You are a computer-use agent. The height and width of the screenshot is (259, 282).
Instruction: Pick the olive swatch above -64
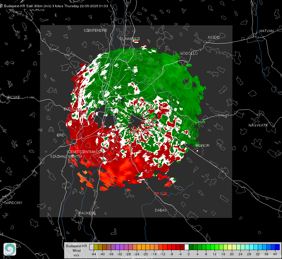tap(96, 247)
